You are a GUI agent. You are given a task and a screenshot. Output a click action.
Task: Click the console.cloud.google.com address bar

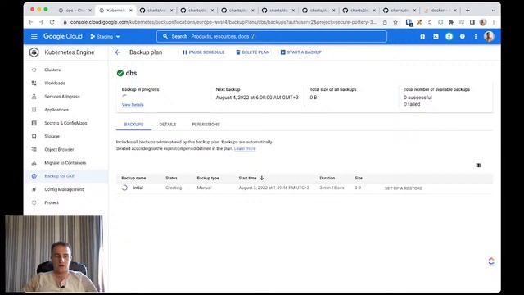224,22
